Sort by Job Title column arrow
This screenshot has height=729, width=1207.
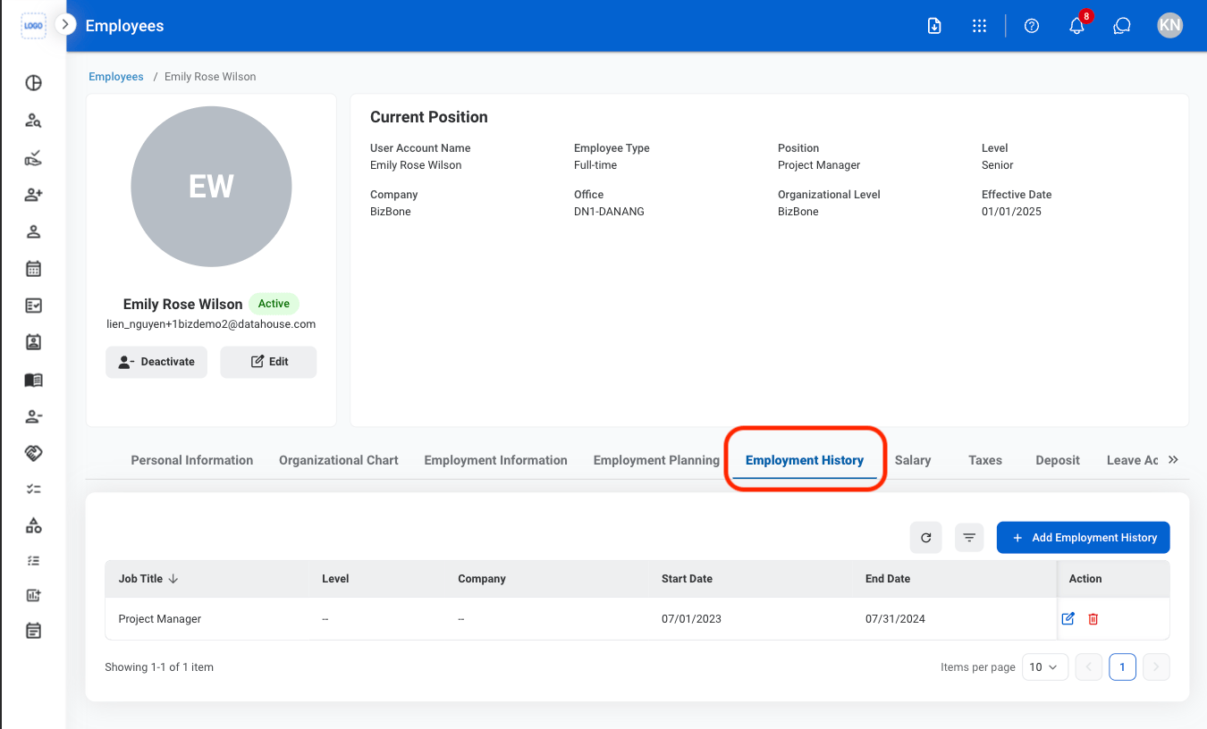coord(173,579)
